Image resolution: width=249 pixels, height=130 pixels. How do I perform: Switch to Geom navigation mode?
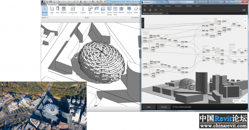tap(236, 101)
